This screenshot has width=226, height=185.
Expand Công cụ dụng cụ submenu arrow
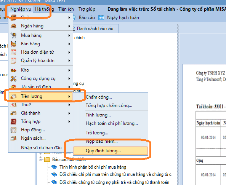[69, 79]
